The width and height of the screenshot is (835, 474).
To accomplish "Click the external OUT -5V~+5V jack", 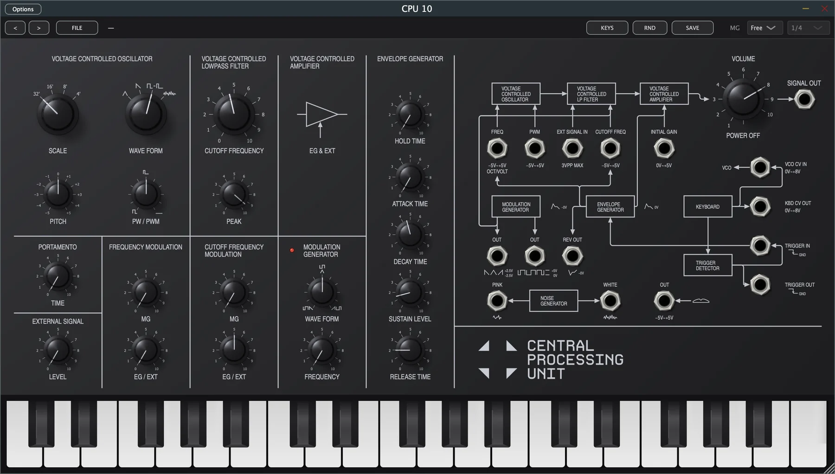I will pyautogui.click(x=664, y=301).
